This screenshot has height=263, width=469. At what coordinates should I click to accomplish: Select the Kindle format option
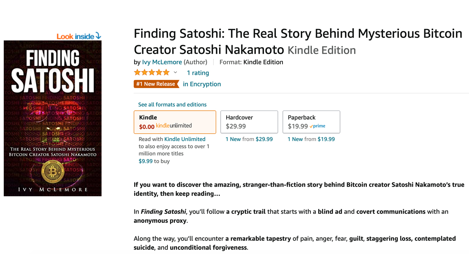[175, 122]
